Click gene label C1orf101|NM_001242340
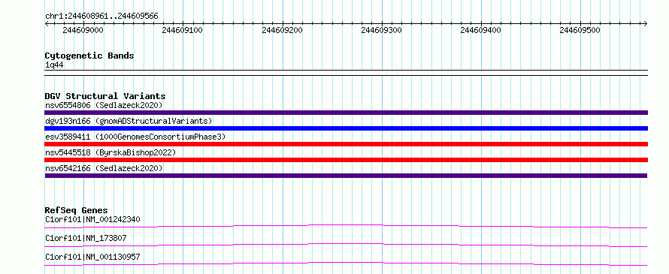 92,219
